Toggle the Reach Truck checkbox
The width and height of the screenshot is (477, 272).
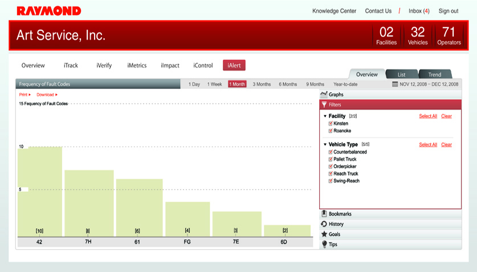coord(331,174)
